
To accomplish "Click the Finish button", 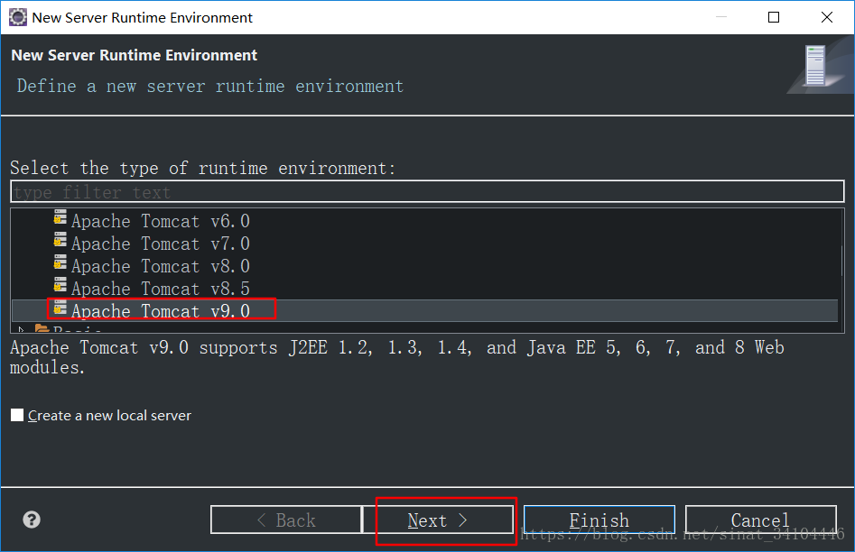I will (x=599, y=520).
